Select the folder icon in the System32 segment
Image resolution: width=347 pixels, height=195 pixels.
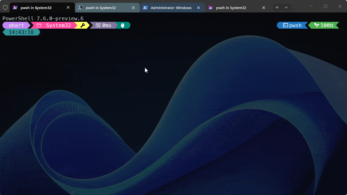pos(39,25)
